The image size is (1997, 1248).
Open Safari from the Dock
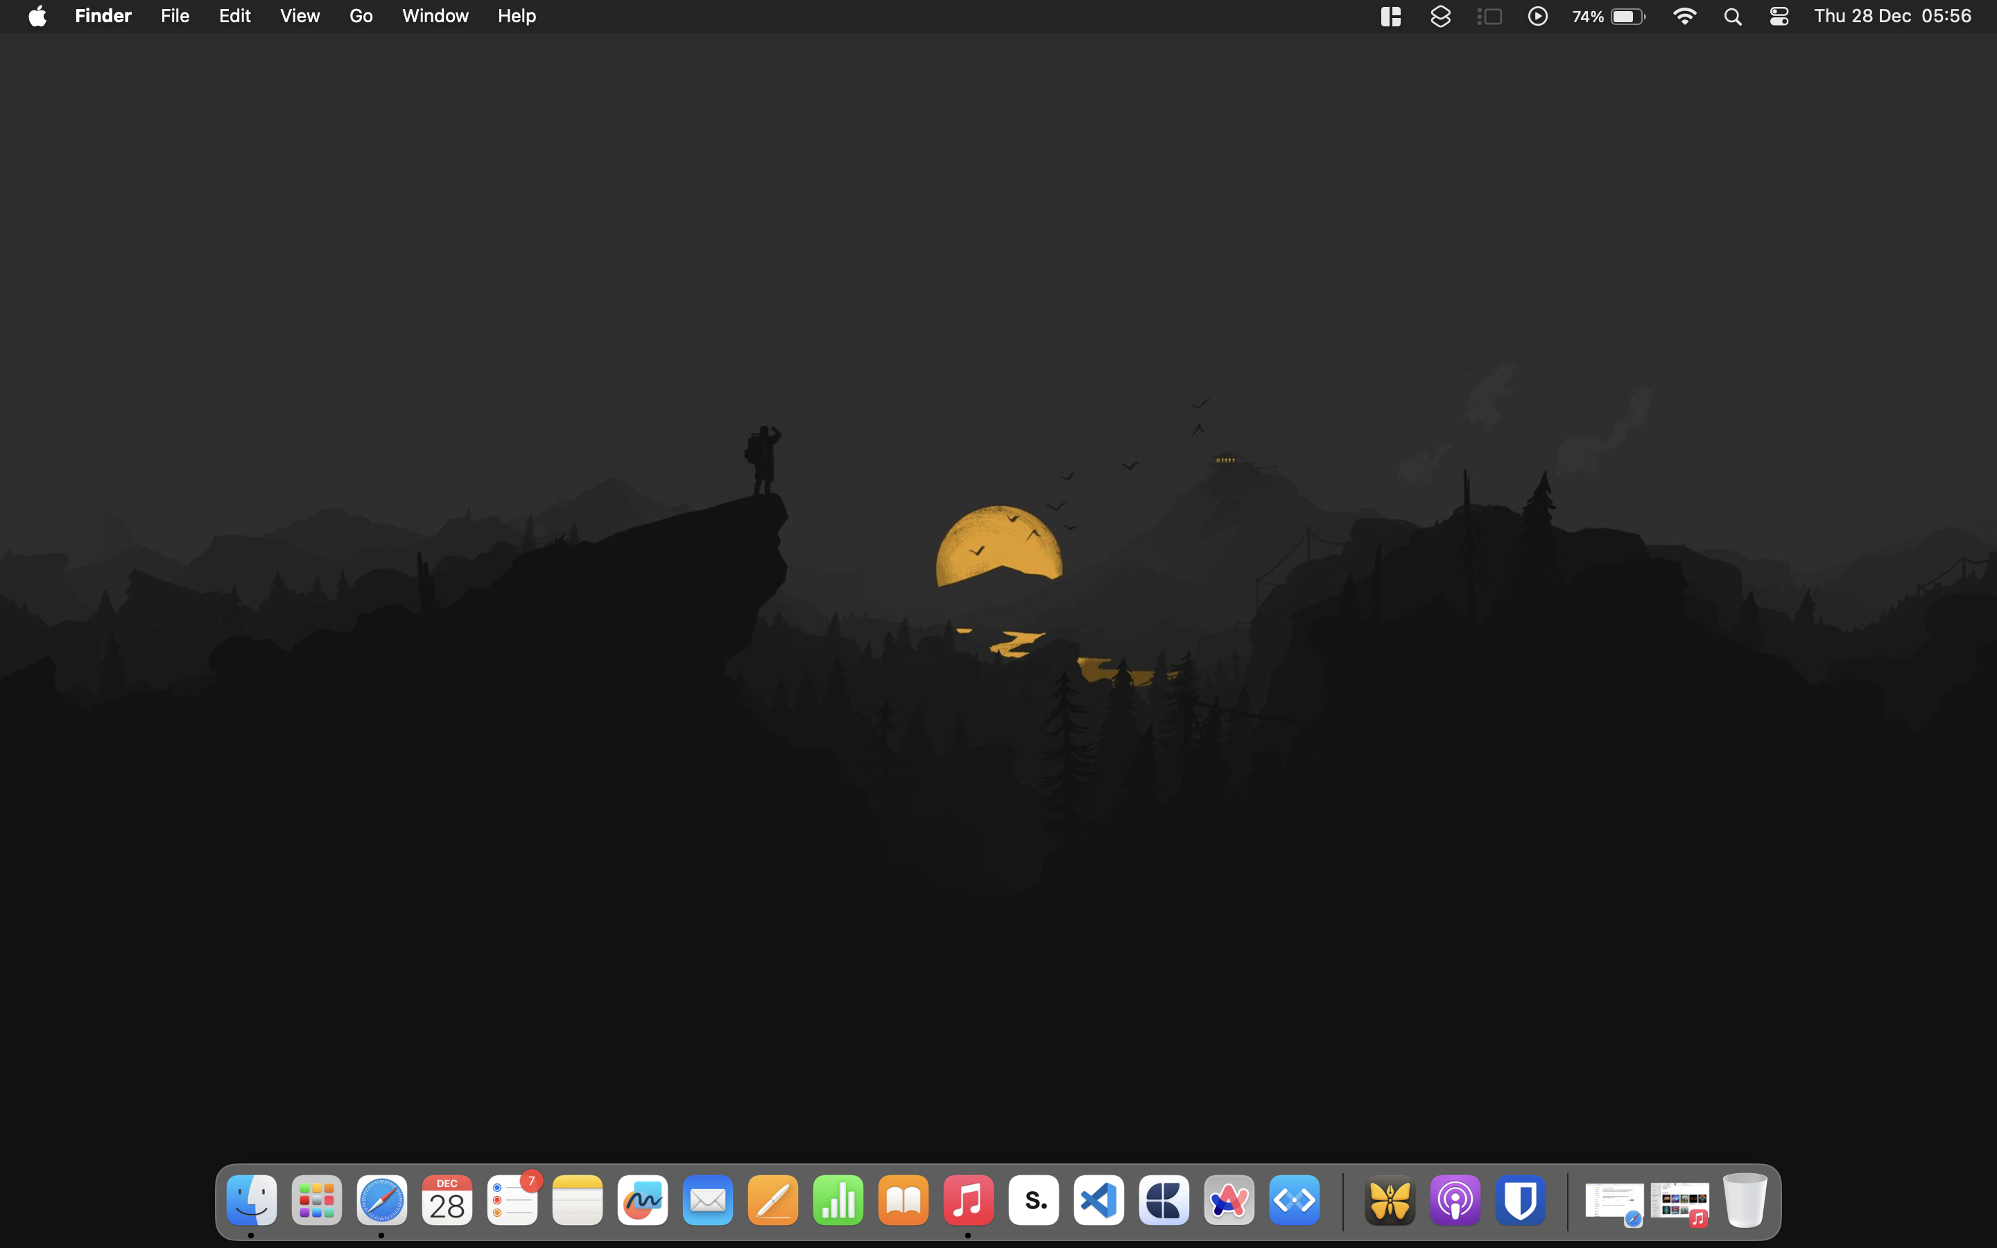point(381,1200)
